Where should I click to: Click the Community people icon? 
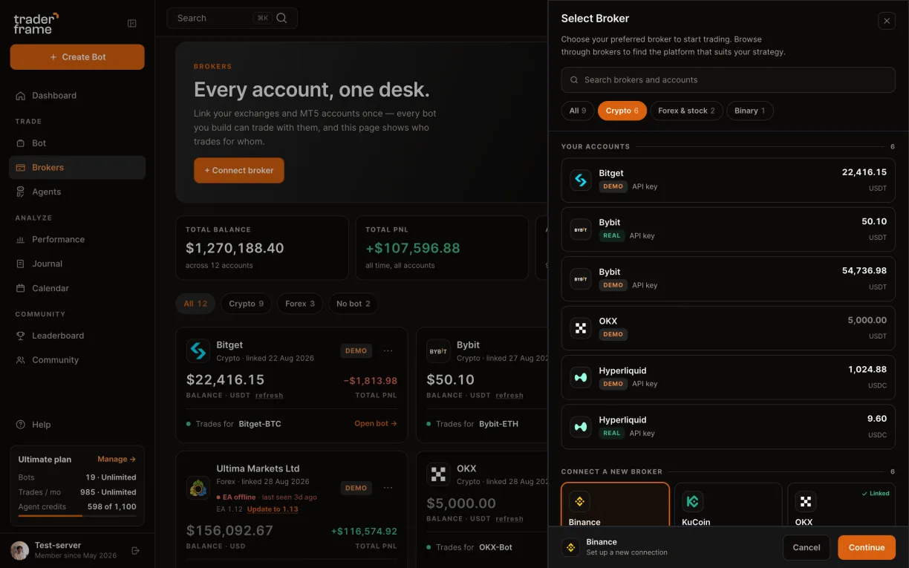tap(21, 360)
